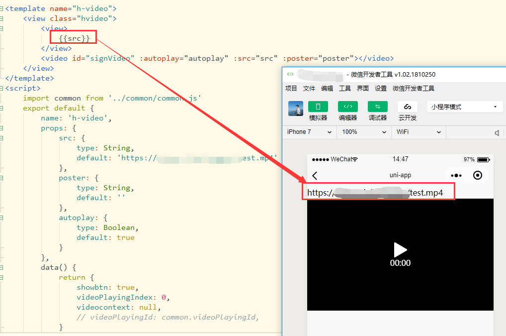
Task: Open the 100% zoom dropdown
Action: click(364, 132)
